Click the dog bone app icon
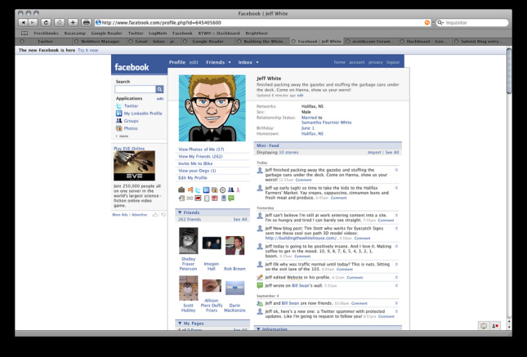 coord(190,199)
